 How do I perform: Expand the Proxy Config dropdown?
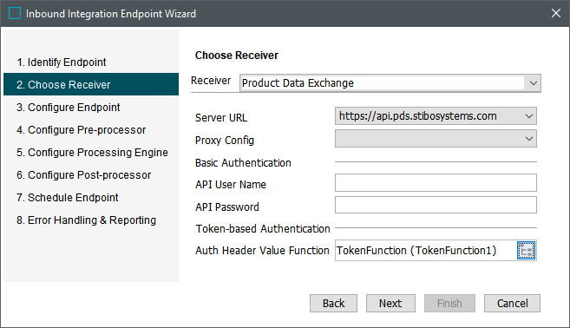(529, 139)
